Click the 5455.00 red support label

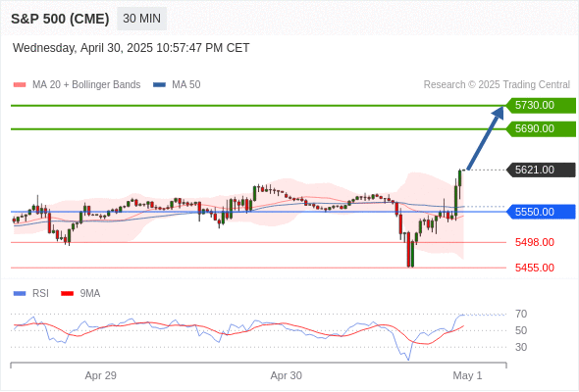(x=535, y=268)
